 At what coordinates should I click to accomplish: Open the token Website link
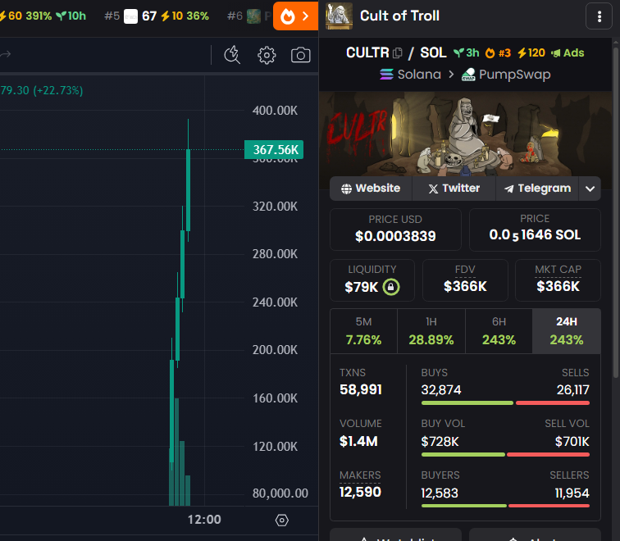coord(371,189)
